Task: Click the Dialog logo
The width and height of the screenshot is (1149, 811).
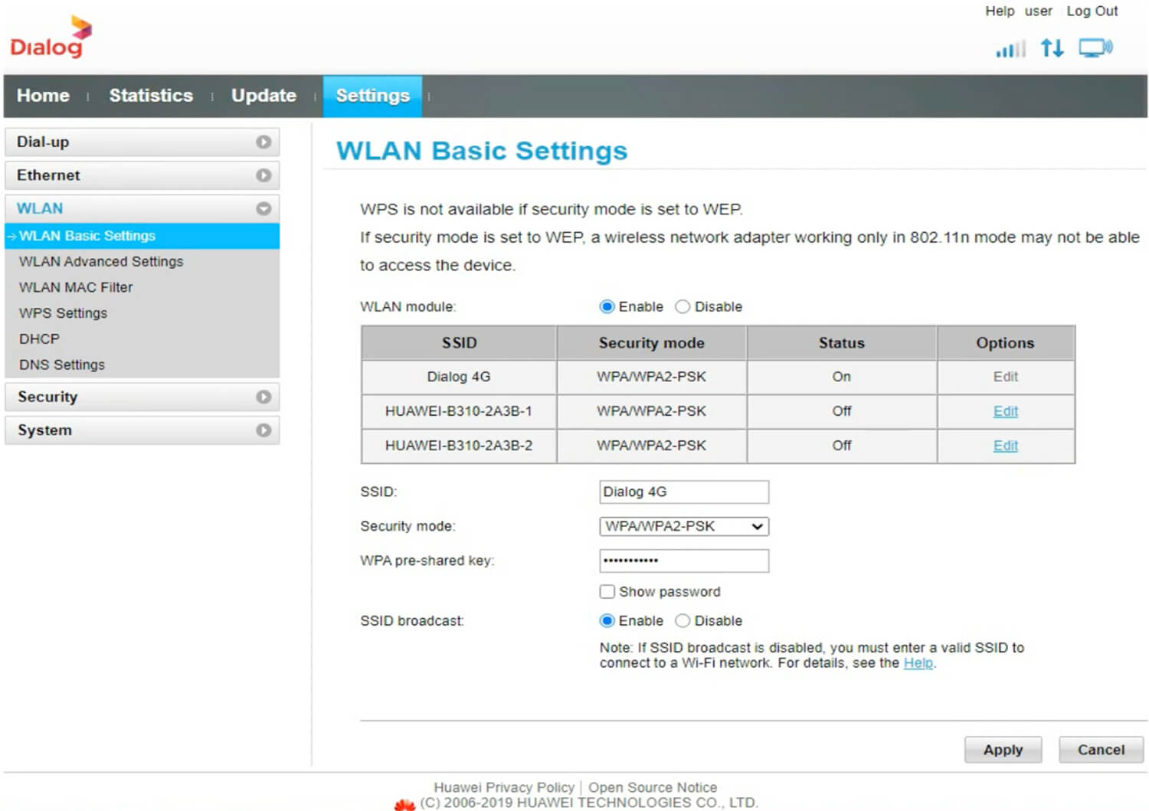Action: [51, 38]
